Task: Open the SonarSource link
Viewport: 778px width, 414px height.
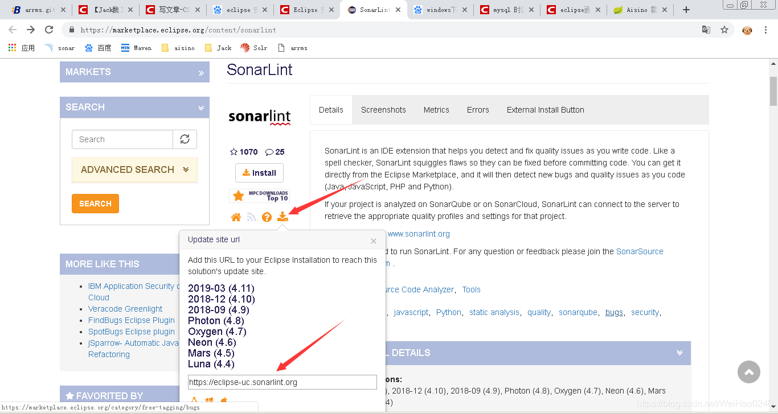Action: (640, 251)
